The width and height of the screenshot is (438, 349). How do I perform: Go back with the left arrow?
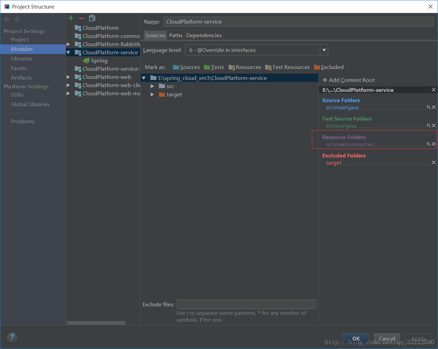[x=6, y=19]
